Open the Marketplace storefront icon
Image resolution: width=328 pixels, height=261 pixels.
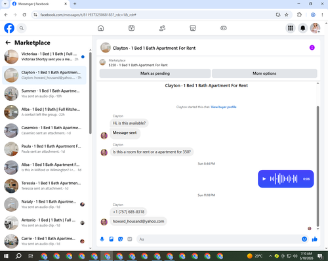193,28
